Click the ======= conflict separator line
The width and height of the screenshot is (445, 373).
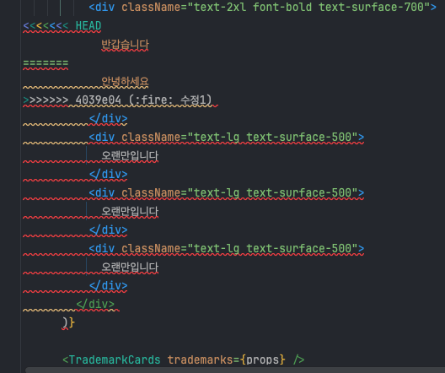coord(46,62)
